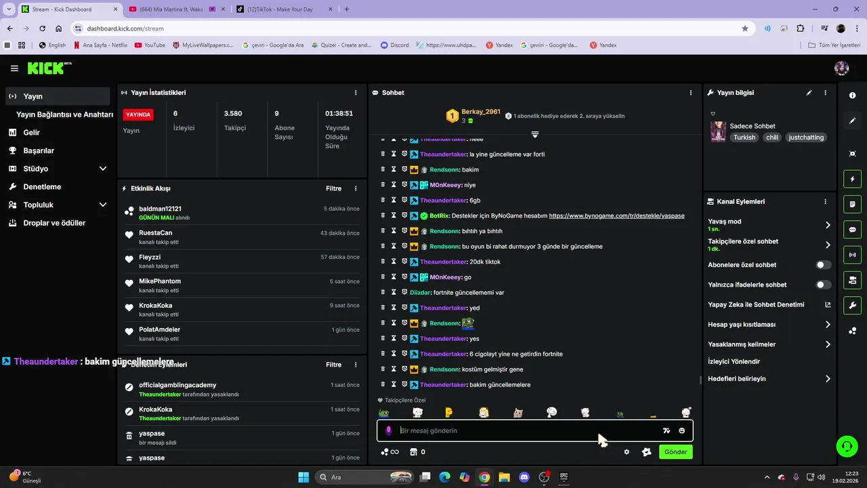Viewport: 867px width, 488px height.
Task: Expand the Topluluk sidebar section
Action: pos(103,205)
